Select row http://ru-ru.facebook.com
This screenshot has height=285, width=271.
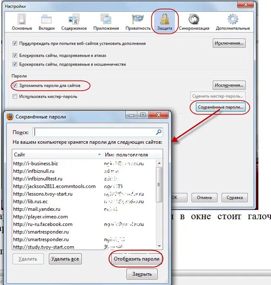pyautogui.click(x=84, y=224)
